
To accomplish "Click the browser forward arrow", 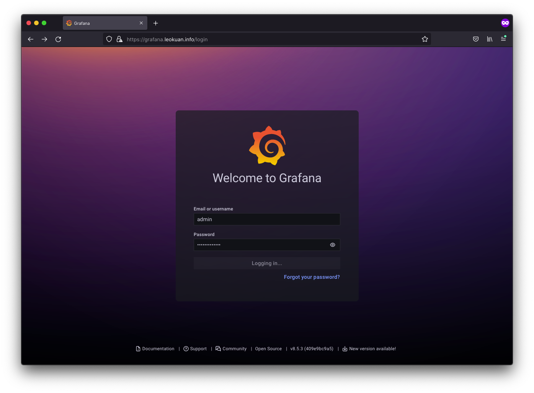I will tap(44, 39).
